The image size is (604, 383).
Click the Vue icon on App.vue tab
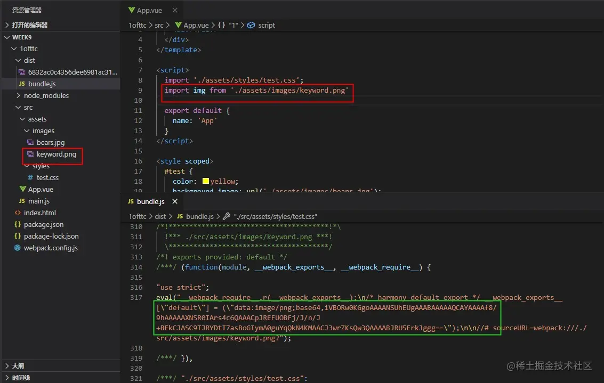coord(131,10)
